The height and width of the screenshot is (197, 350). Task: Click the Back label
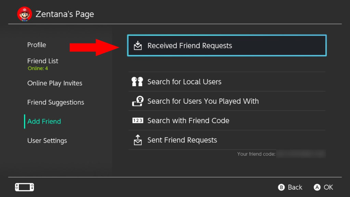295,187
